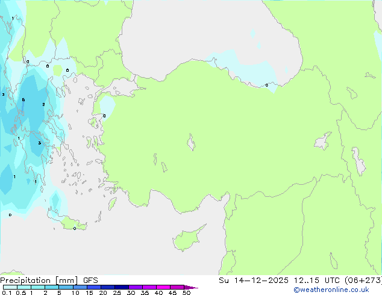The image size is (382, 295).
Task: Pick the 10–15 mm legend color box
Action: click(80, 287)
